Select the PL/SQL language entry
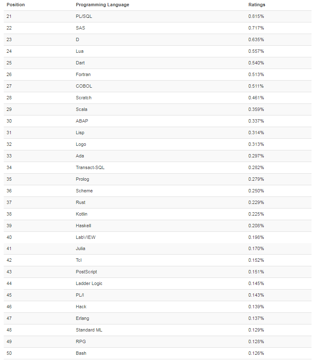The height and width of the screenshot is (361, 314). point(84,16)
